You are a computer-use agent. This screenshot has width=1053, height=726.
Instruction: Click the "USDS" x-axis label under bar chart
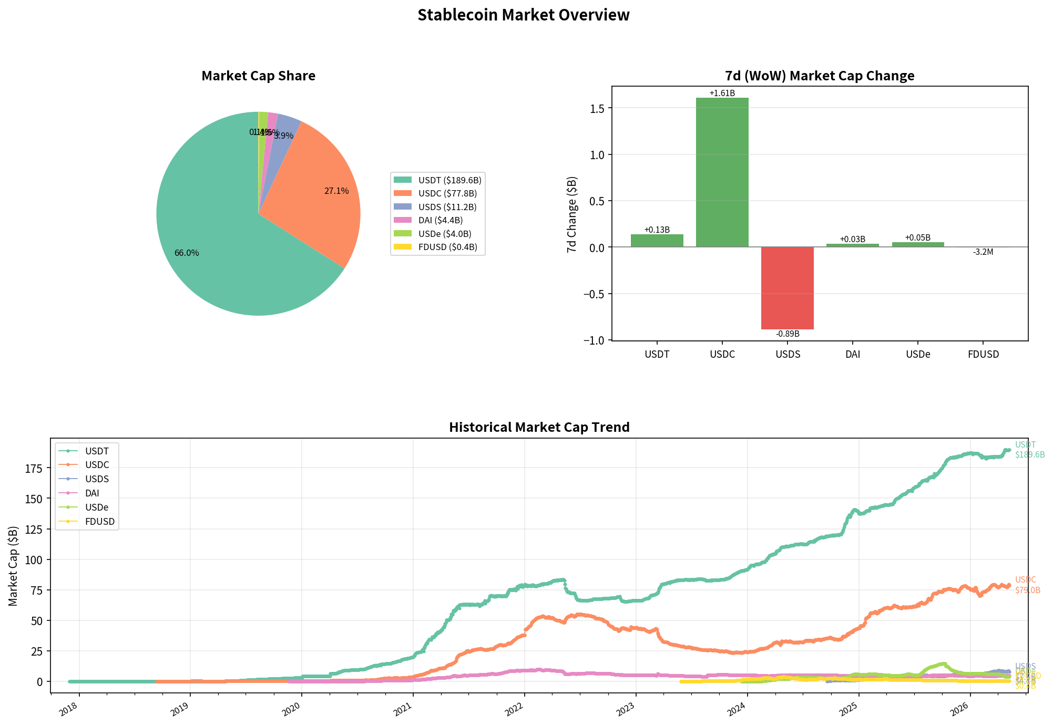(787, 355)
